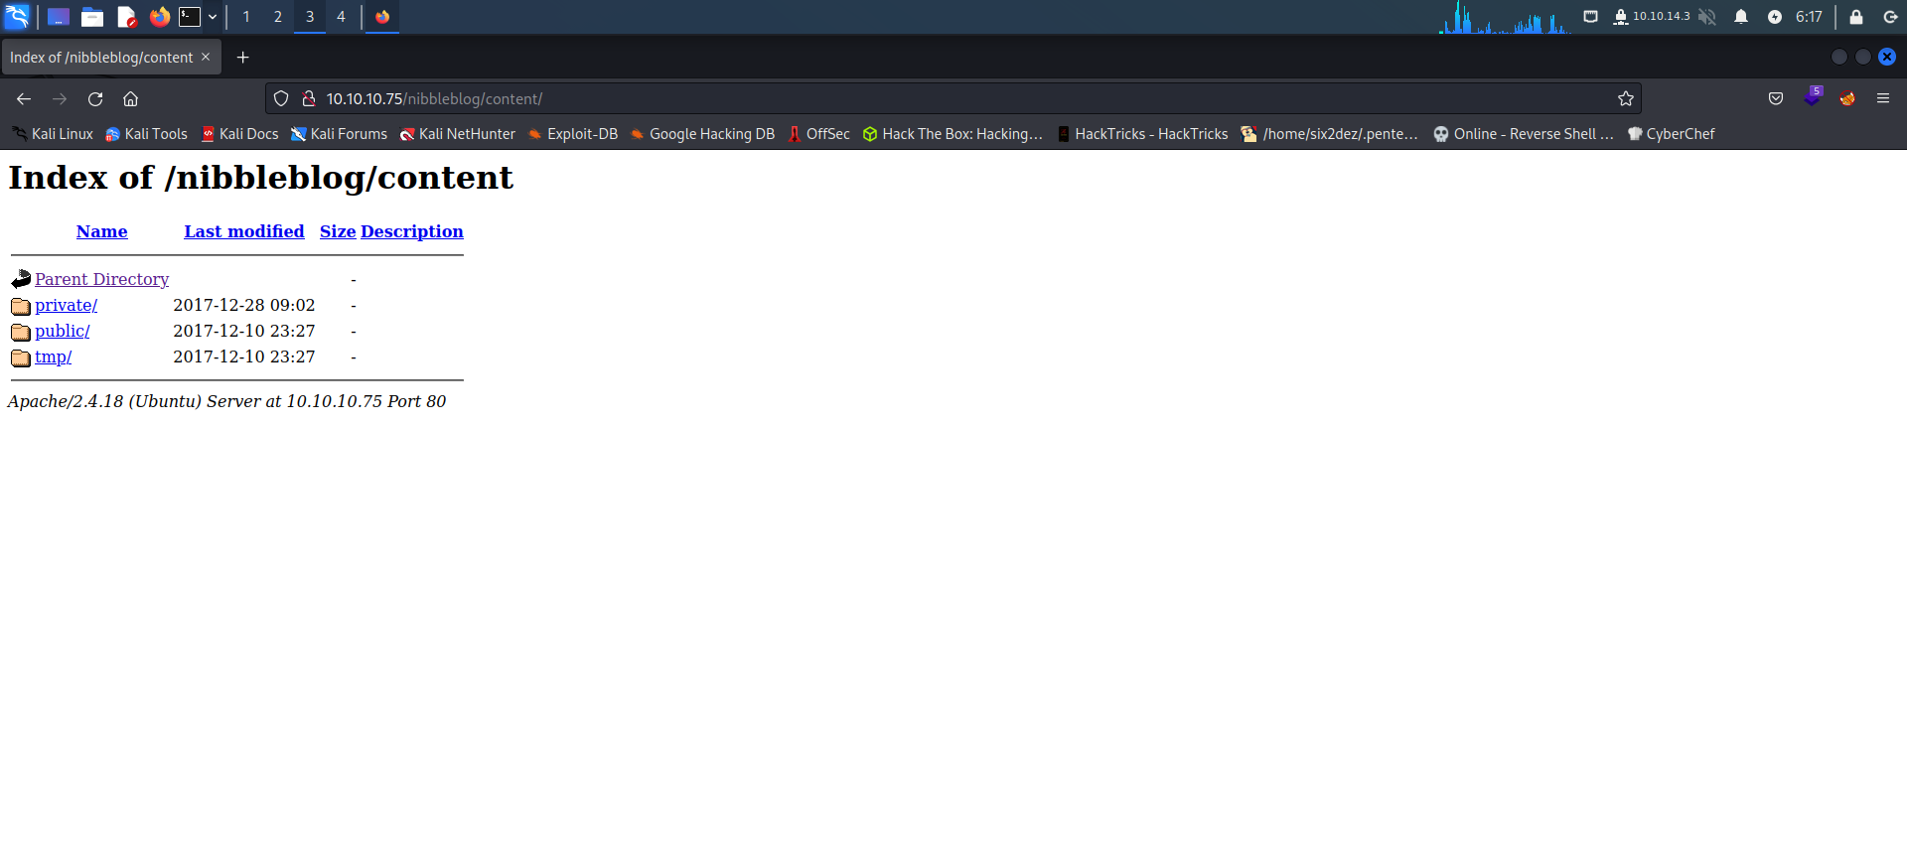
Task: Click the private/ folder icon
Action: (21, 306)
